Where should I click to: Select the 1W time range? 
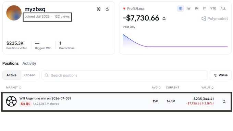click(188, 9)
